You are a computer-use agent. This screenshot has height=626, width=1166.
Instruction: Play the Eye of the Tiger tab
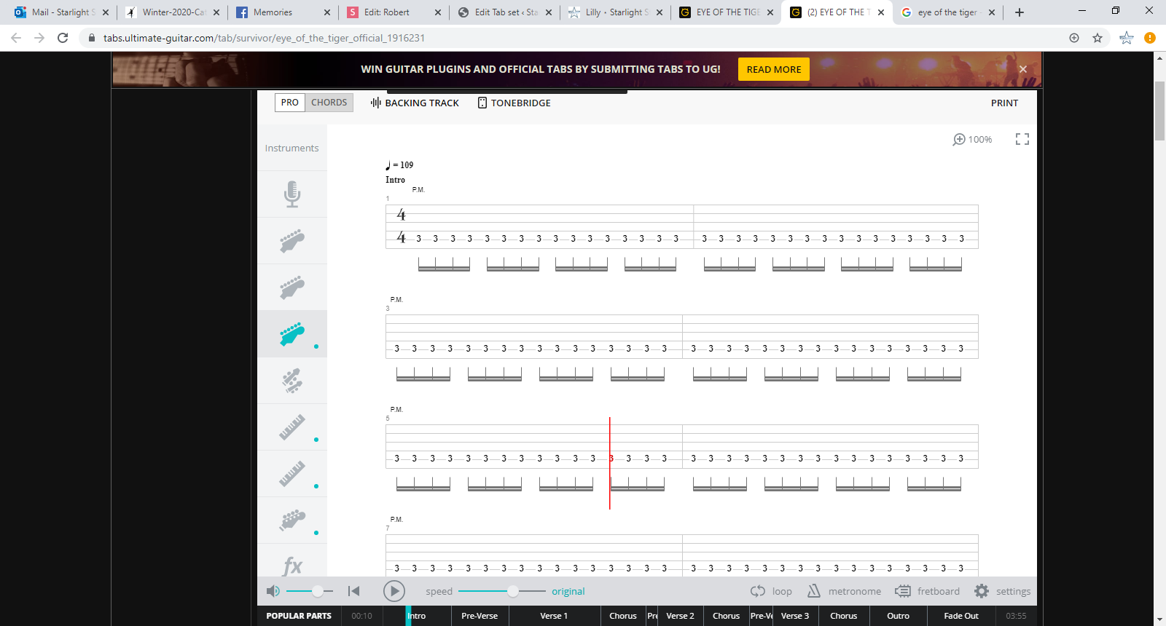click(x=394, y=591)
